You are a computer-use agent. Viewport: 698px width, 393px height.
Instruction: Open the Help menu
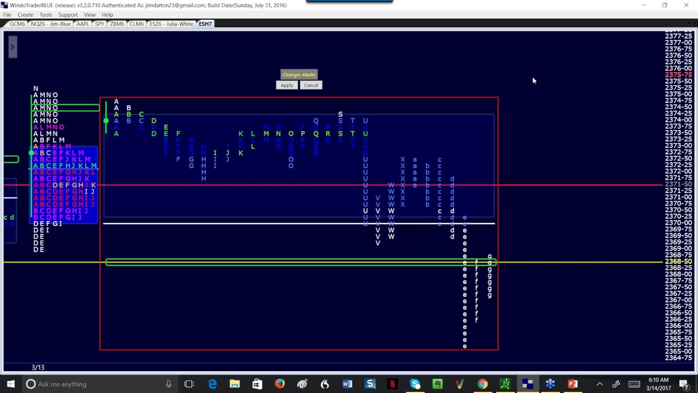tap(107, 15)
